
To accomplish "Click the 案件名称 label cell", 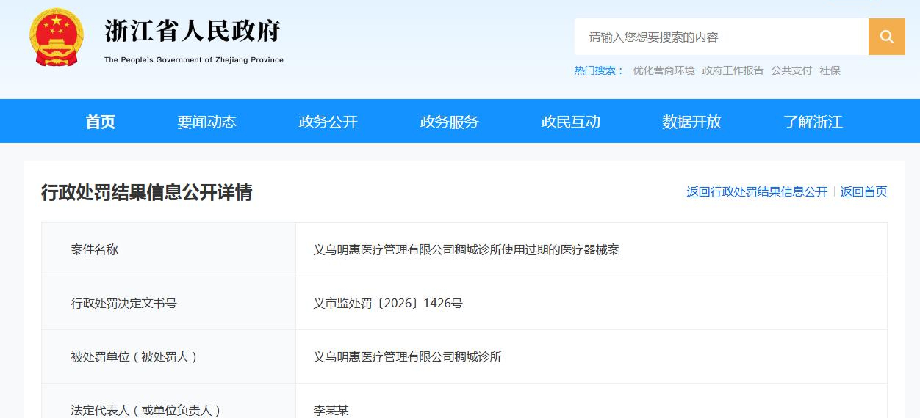I will (168, 249).
